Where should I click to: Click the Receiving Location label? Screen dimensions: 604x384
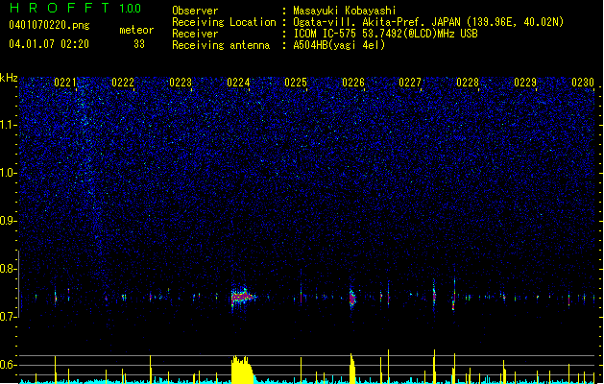224,22
